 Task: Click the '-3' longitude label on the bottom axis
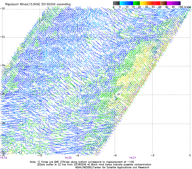click(152, 155)
